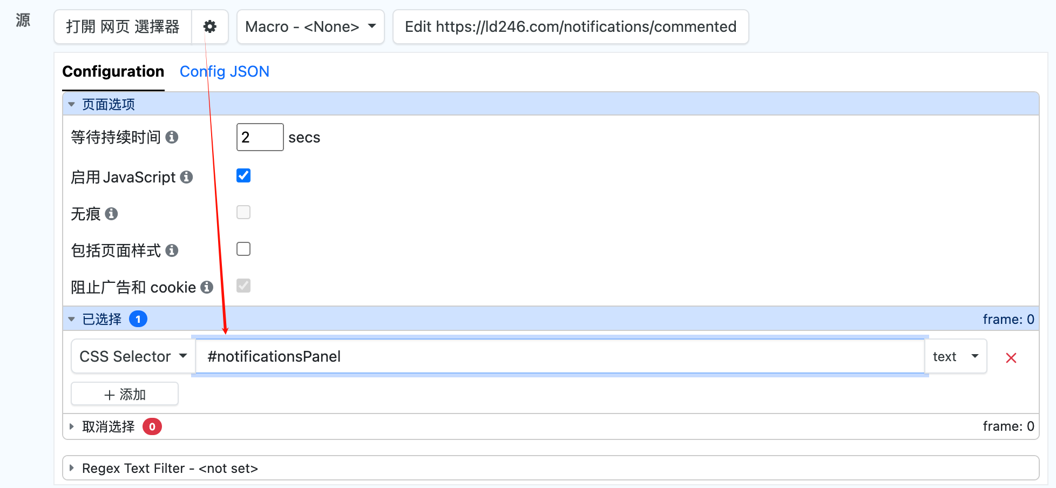Click info icon next to 阻止广告和 cookie
The width and height of the screenshot is (1056, 488).
coord(207,287)
